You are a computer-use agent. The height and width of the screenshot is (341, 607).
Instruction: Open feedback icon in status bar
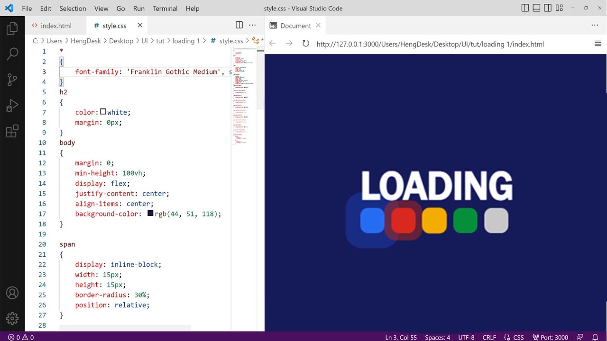pos(580,337)
